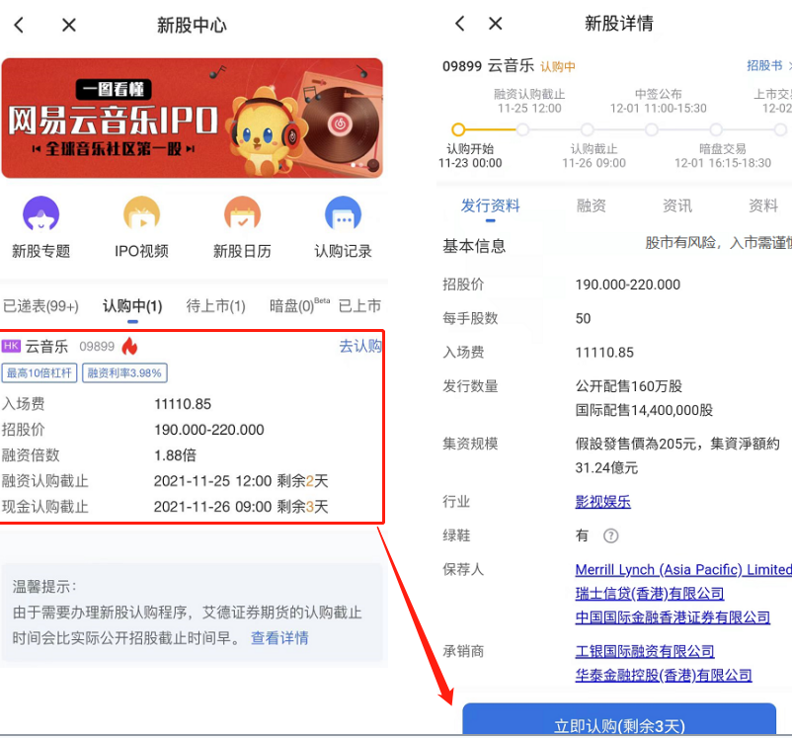Click the HK market badge
This screenshot has width=792, height=738.
pos(11,346)
